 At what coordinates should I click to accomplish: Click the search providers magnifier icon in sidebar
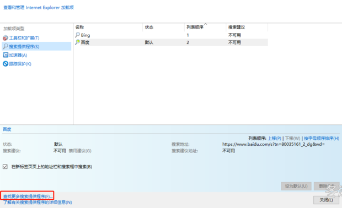(6, 46)
